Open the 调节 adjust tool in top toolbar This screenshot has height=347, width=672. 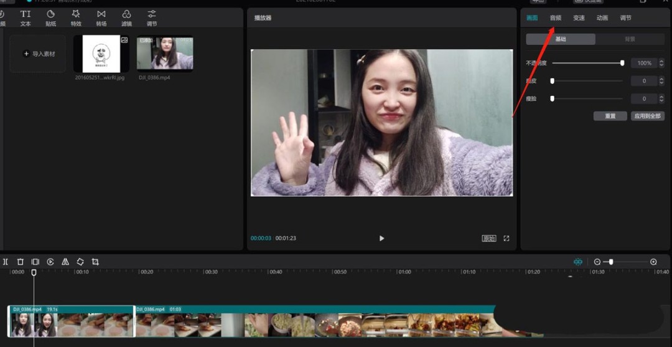(x=152, y=19)
